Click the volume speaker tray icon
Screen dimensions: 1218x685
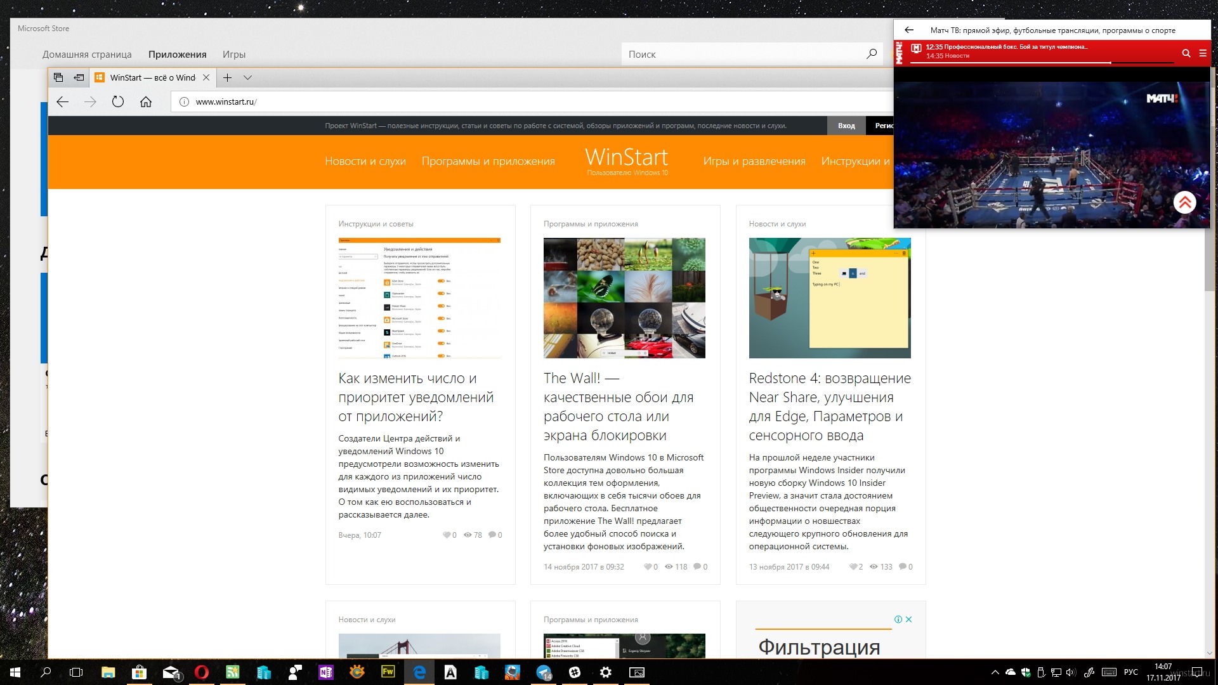(1071, 672)
